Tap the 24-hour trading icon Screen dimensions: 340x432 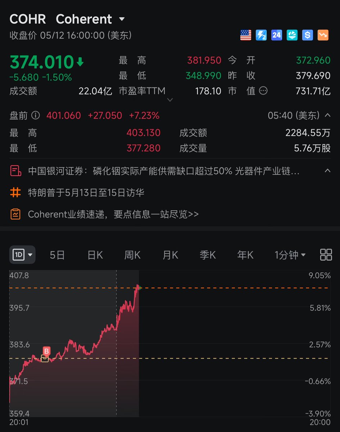pos(277,35)
